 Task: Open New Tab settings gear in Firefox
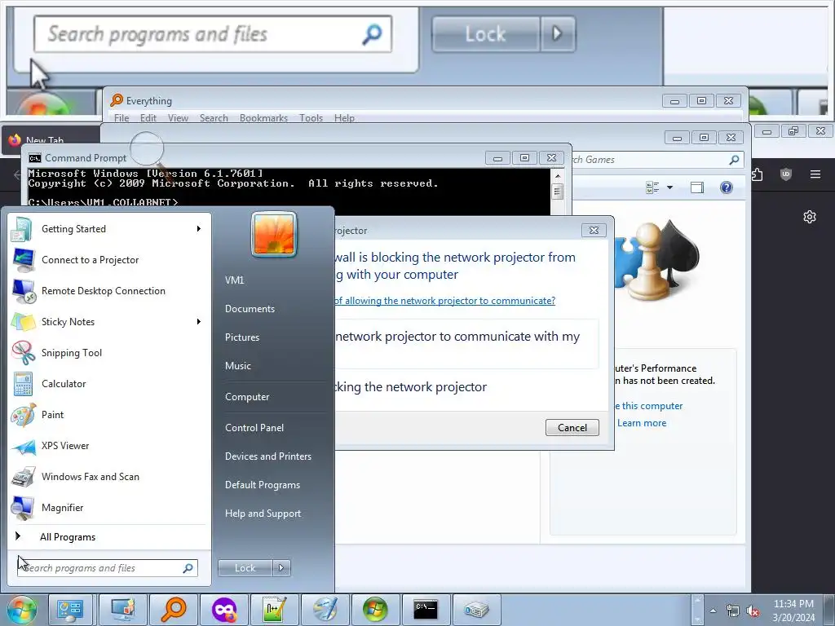click(810, 217)
